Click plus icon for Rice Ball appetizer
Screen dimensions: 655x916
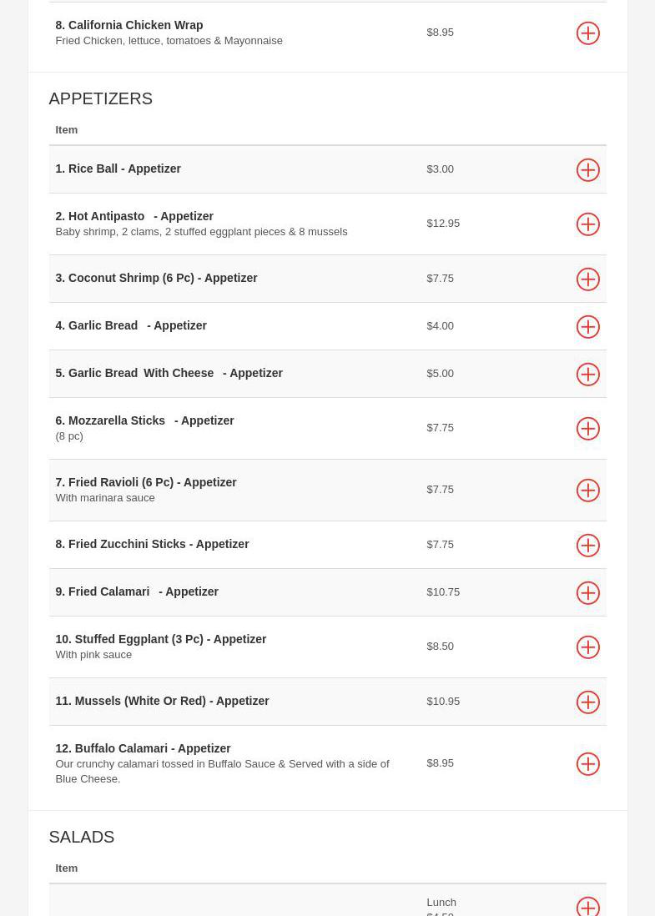[x=587, y=170]
